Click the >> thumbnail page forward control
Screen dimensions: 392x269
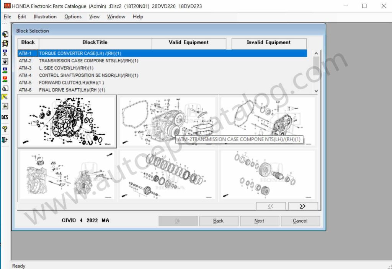coord(303,206)
